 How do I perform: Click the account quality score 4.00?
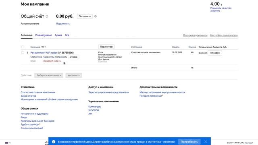click(215, 4)
